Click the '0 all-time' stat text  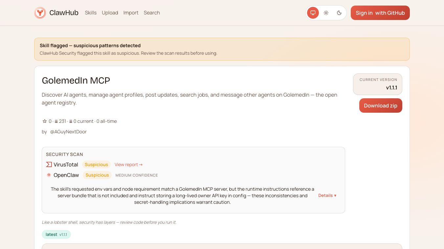click(107, 121)
